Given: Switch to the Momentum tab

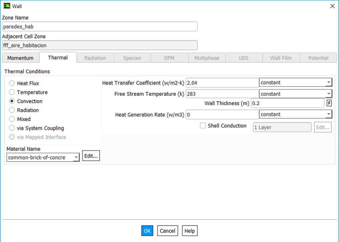Looking at the screenshot, I should click(20, 58).
